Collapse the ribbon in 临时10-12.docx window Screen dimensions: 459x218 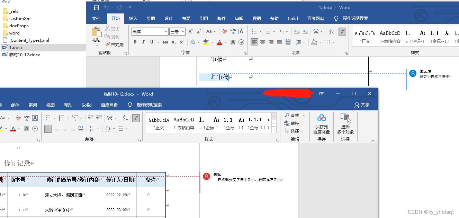[x=373, y=140]
